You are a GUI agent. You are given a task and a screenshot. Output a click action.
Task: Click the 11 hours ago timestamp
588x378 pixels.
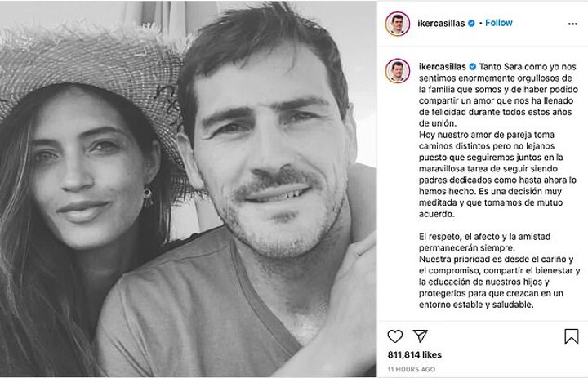(412, 369)
